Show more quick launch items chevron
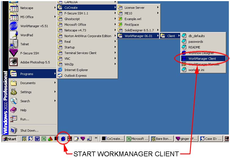This screenshot has height=158, width=230. tap(96, 138)
